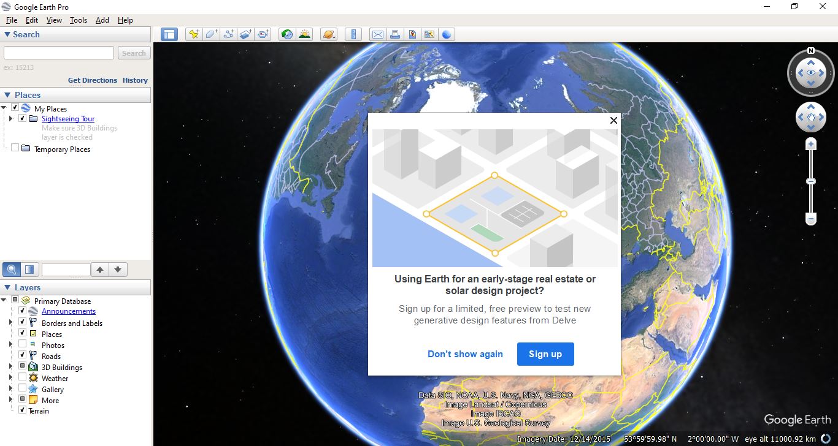The height and width of the screenshot is (446, 838).
Task: Collapse the My Places tree node
Action: point(4,108)
